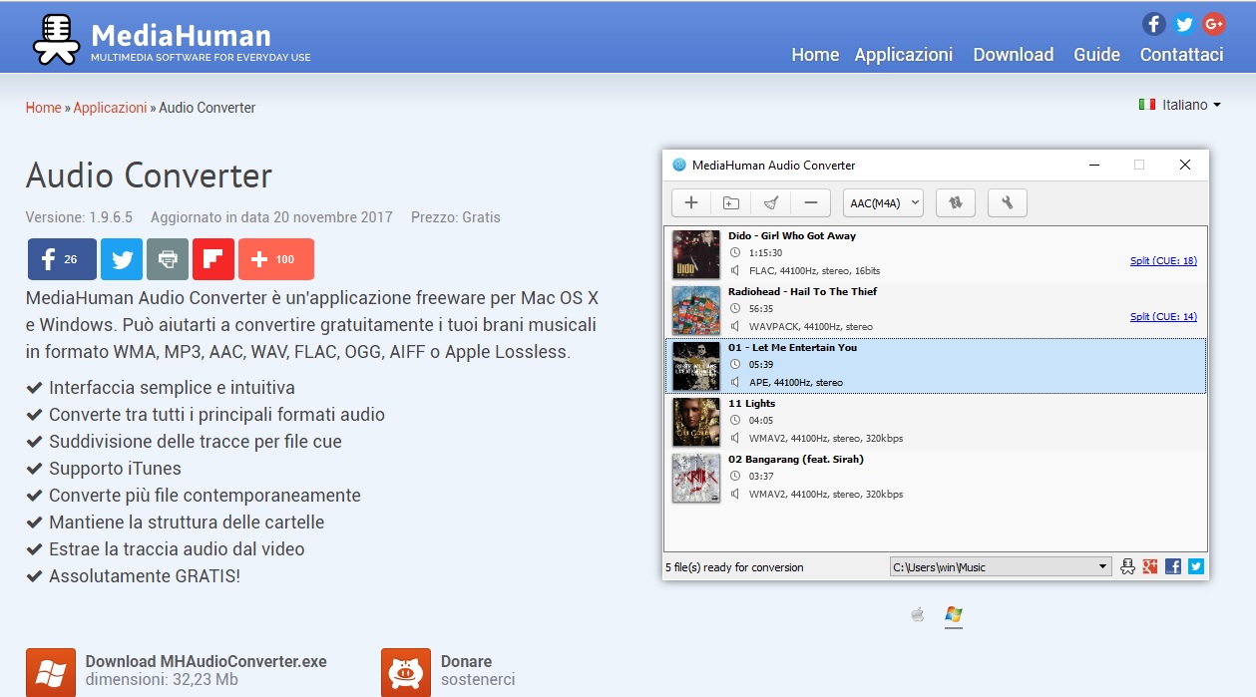Click Download MHAudioConverter.exe link
The image size is (1256, 697).
pos(207,662)
